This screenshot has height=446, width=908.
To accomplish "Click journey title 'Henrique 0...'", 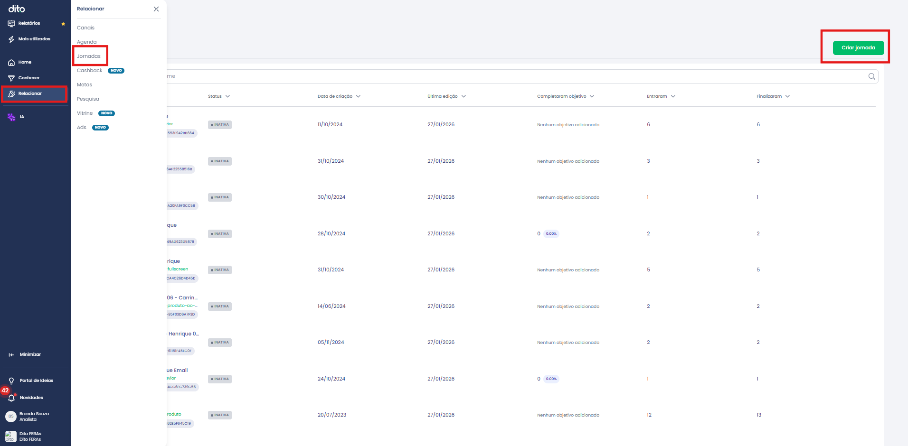I will pyautogui.click(x=183, y=334).
